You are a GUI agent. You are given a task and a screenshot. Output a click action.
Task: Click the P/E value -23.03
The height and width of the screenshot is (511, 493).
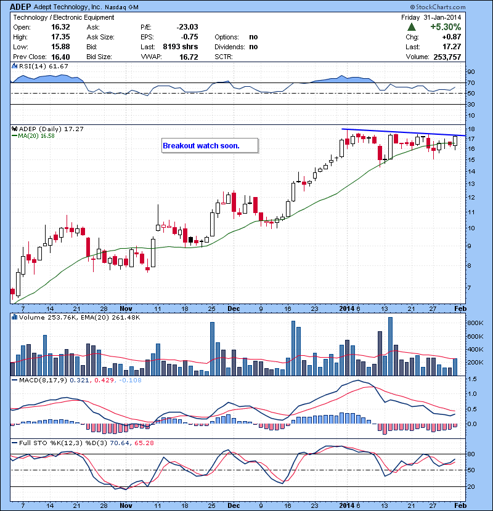click(x=187, y=27)
